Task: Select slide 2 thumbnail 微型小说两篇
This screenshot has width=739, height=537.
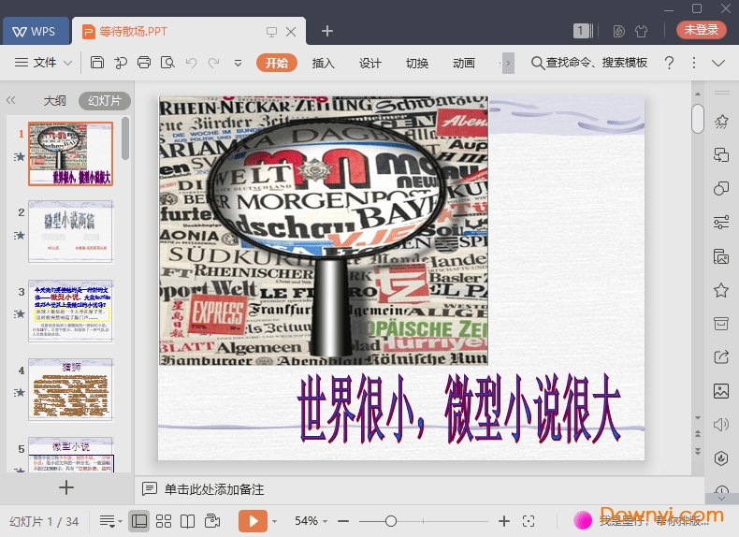Action: [71, 231]
